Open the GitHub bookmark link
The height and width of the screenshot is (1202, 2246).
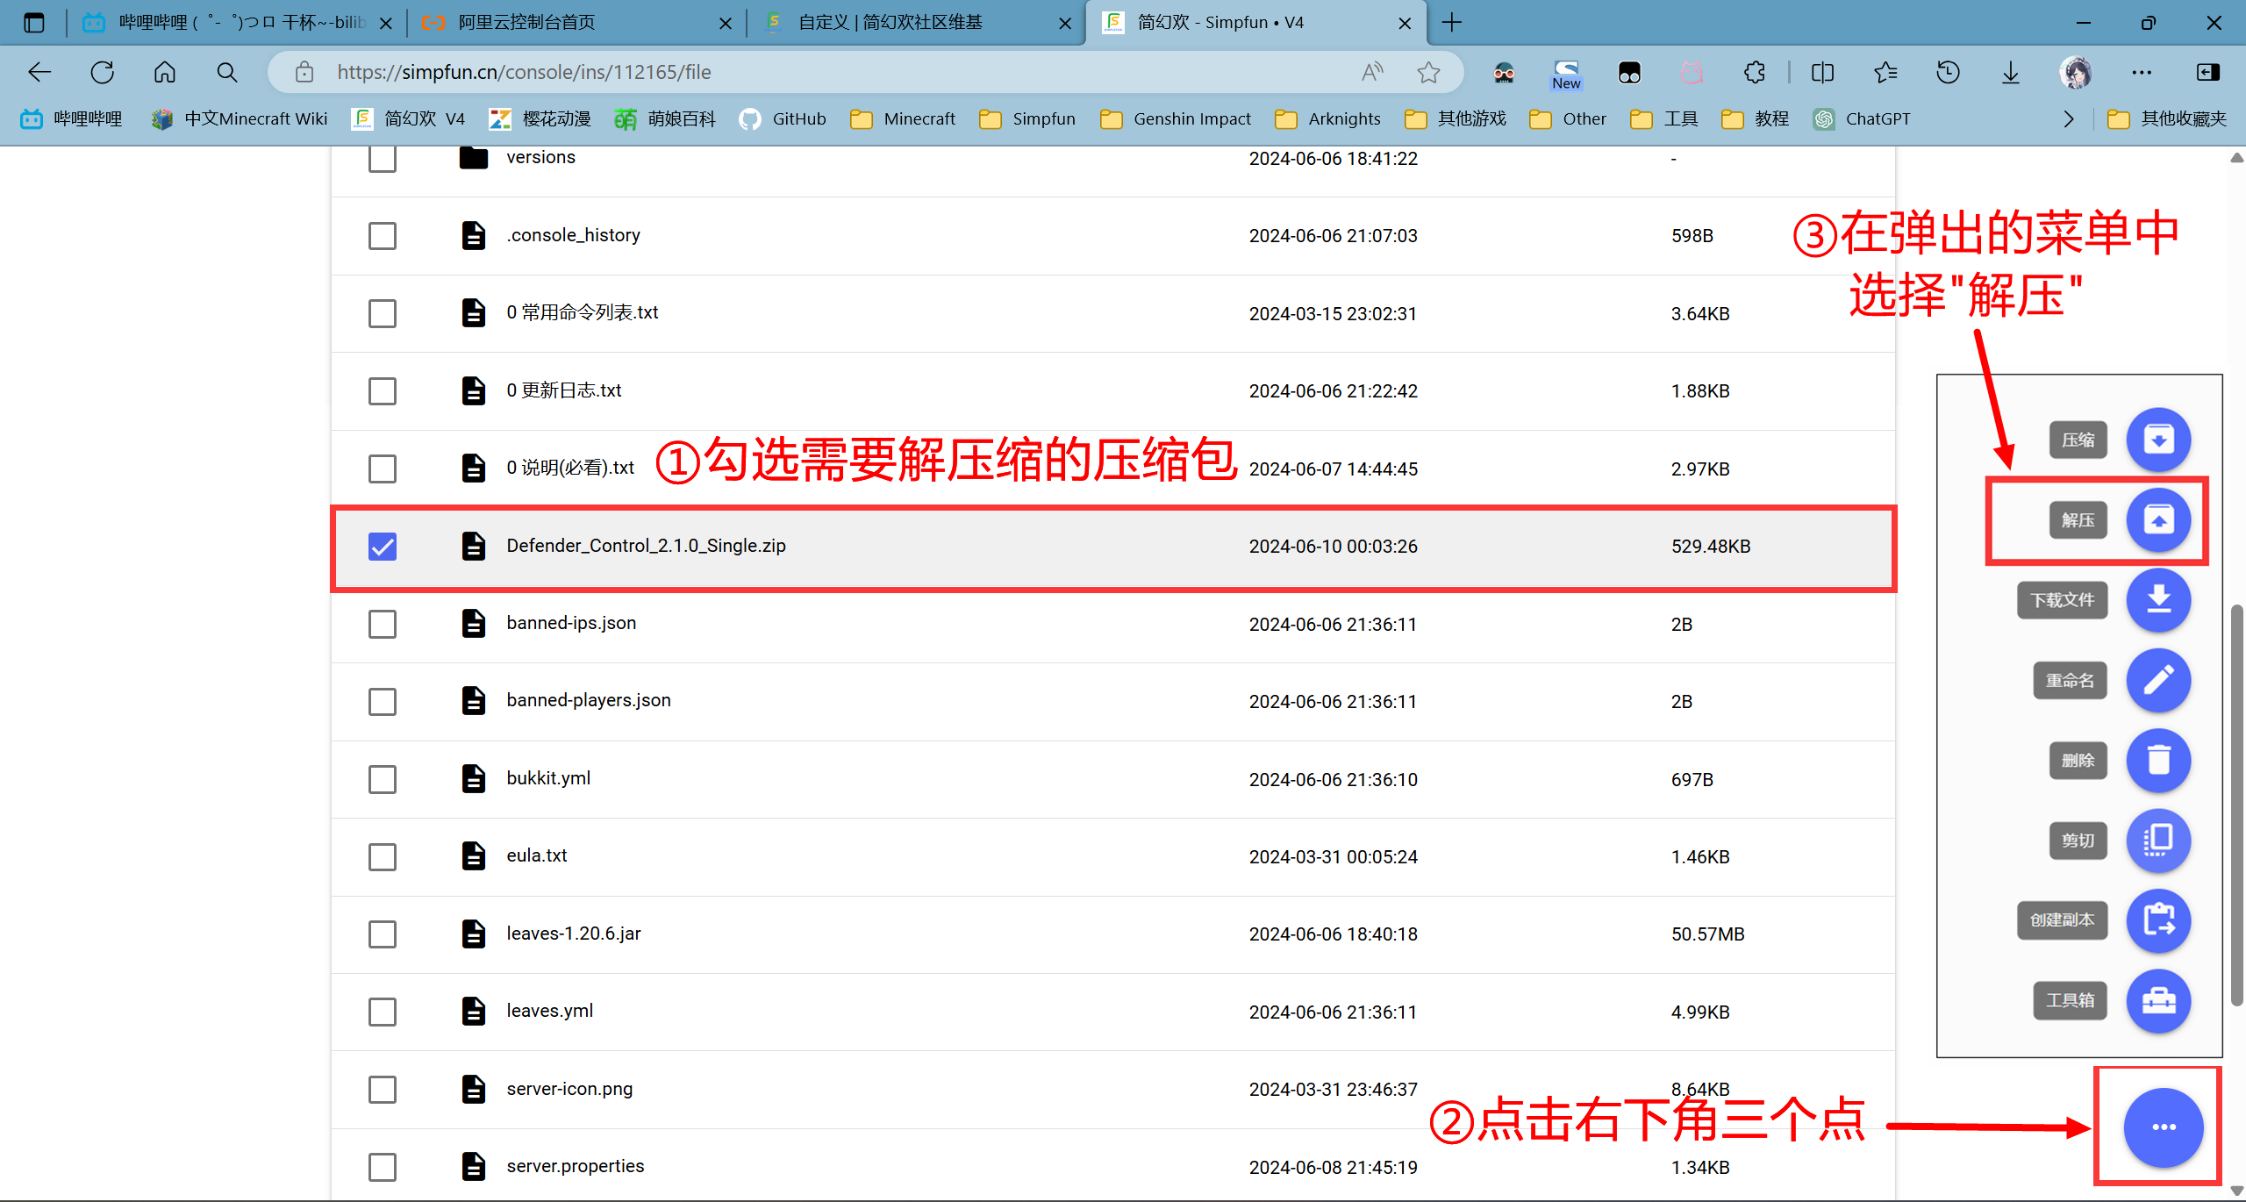783,118
